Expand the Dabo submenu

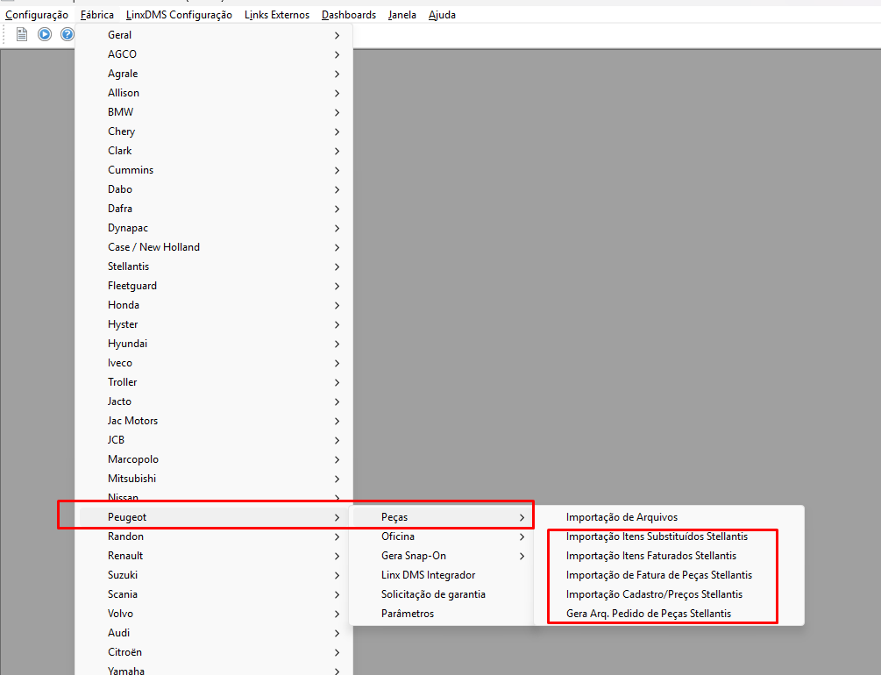(x=214, y=188)
